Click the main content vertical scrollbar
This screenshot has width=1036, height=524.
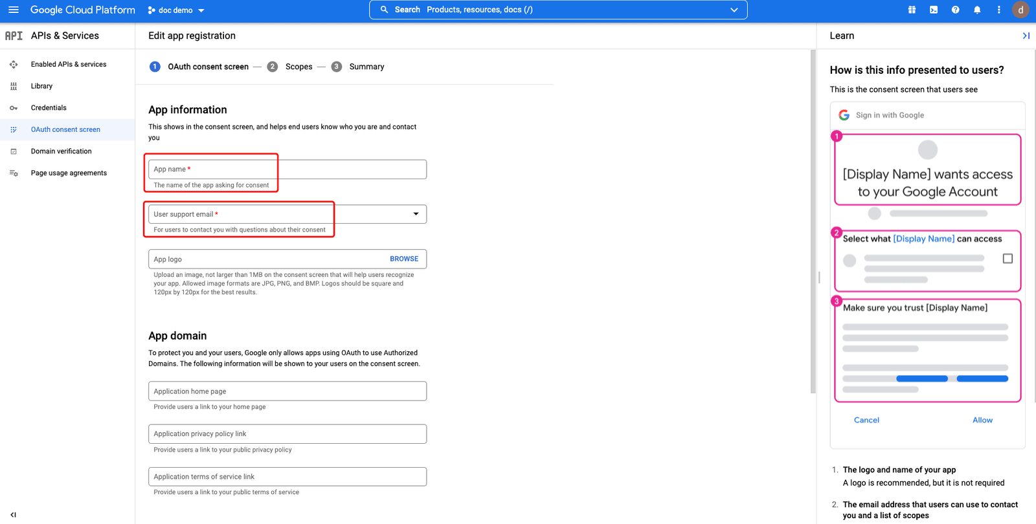(813, 221)
